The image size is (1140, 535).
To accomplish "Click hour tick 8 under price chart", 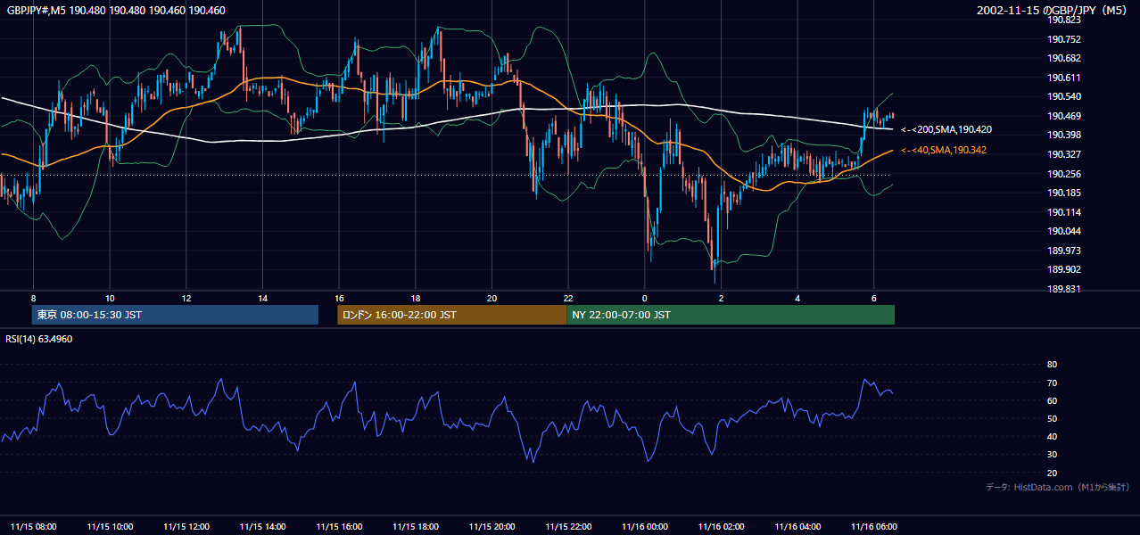I will 33,298.
